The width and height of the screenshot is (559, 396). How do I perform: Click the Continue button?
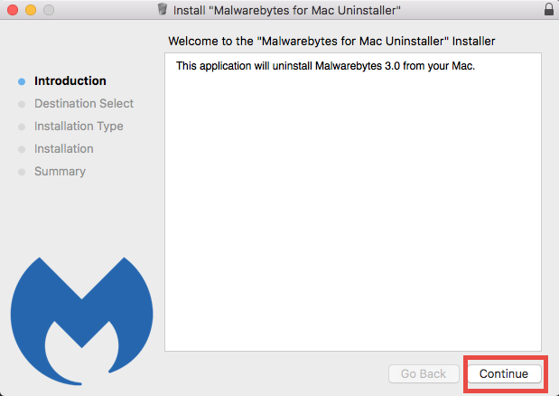[504, 373]
